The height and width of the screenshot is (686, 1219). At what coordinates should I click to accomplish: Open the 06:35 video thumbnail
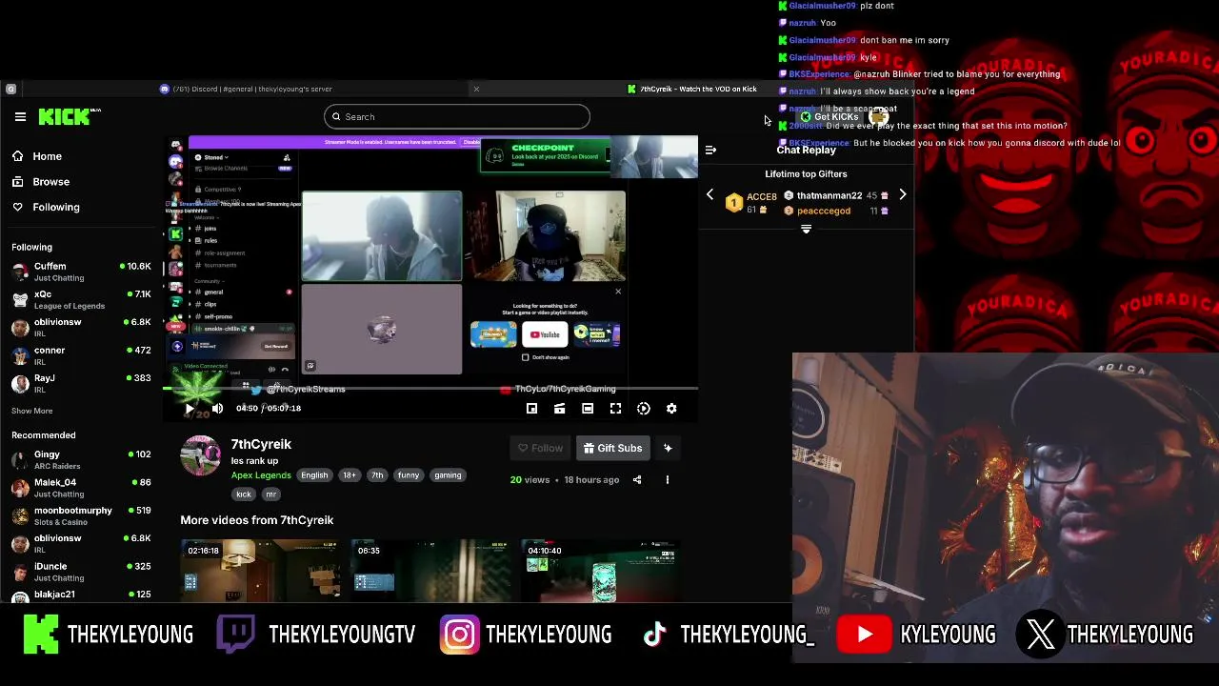coord(430,571)
